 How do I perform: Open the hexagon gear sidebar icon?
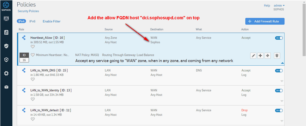point(6,60)
